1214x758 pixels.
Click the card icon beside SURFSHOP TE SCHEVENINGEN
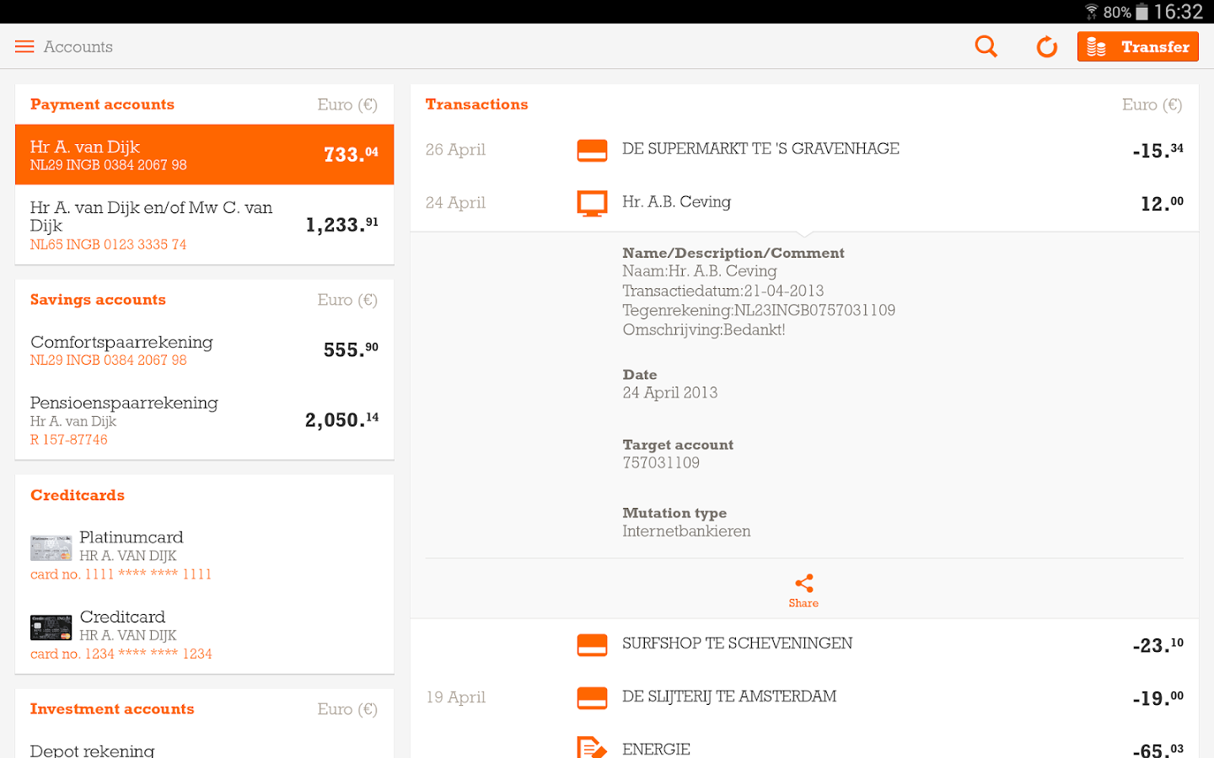pos(593,643)
